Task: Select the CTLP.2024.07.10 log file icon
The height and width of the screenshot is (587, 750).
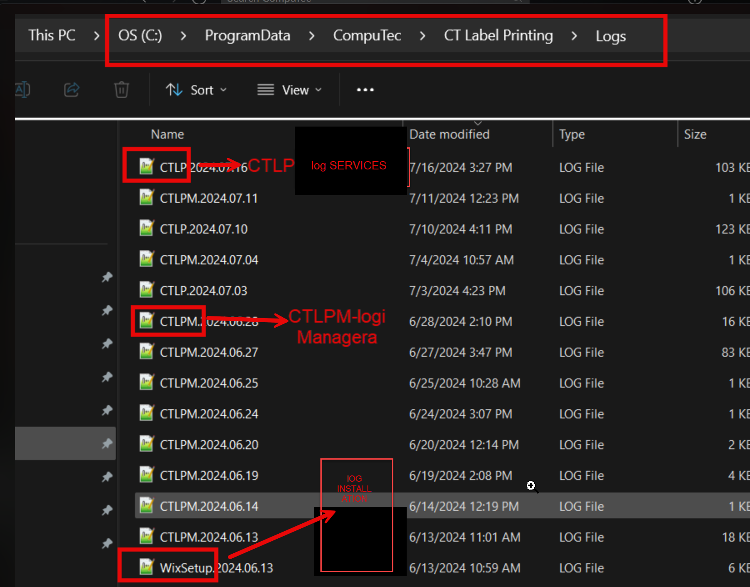Action: coord(146,229)
